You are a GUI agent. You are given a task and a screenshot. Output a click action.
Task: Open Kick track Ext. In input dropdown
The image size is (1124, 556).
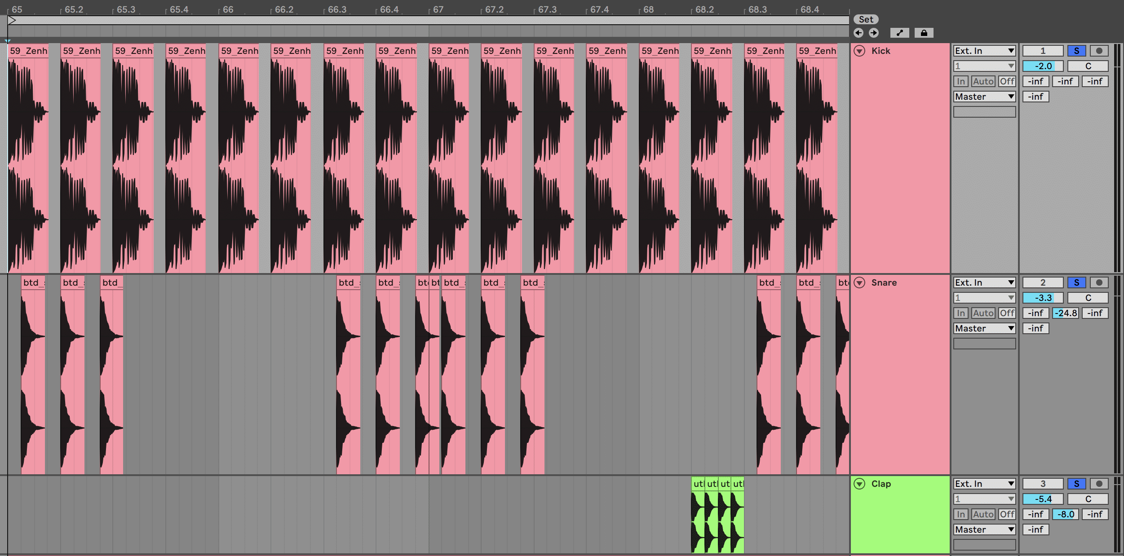pos(984,51)
